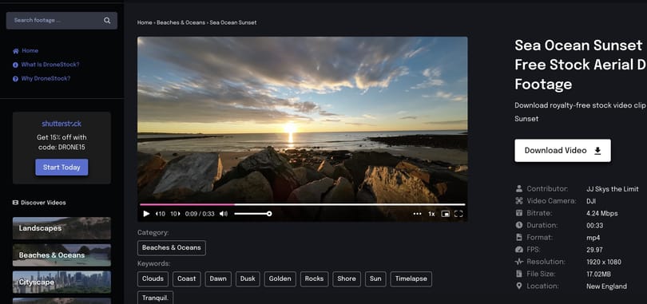Image resolution: width=647 pixels, height=304 pixels.
Task: Click the map pin icon beside Location
Action: tap(519, 286)
